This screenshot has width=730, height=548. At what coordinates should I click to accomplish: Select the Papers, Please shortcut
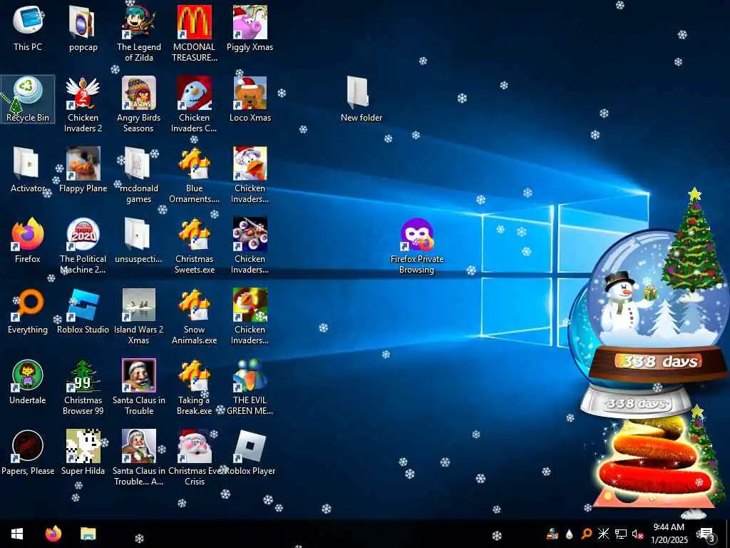pyautogui.click(x=28, y=452)
